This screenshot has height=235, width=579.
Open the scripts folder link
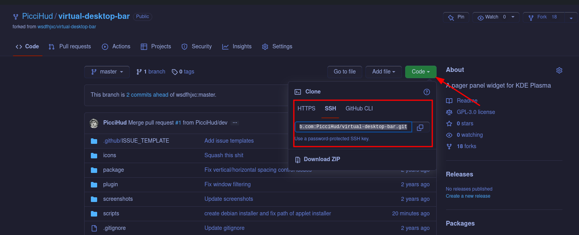coord(111,213)
